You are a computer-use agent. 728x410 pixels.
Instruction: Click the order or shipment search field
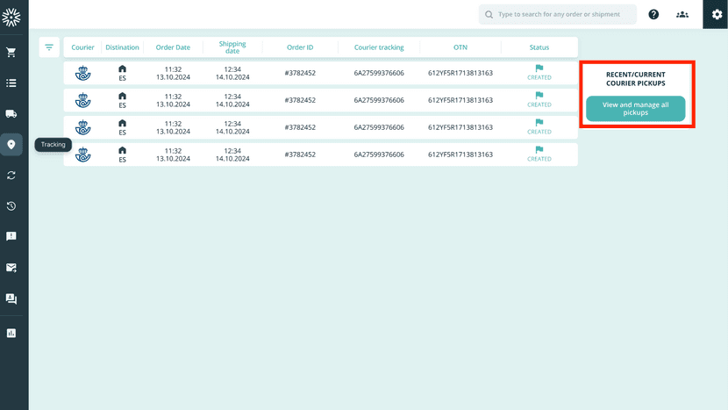click(566, 15)
